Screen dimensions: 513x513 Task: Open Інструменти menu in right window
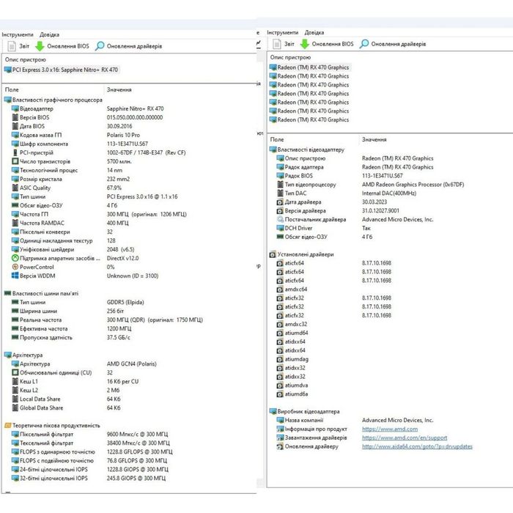283,33
